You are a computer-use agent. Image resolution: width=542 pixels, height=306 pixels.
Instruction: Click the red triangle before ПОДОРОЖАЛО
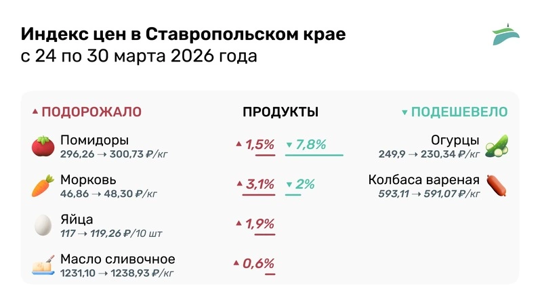pyautogui.click(x=35, y=112)
